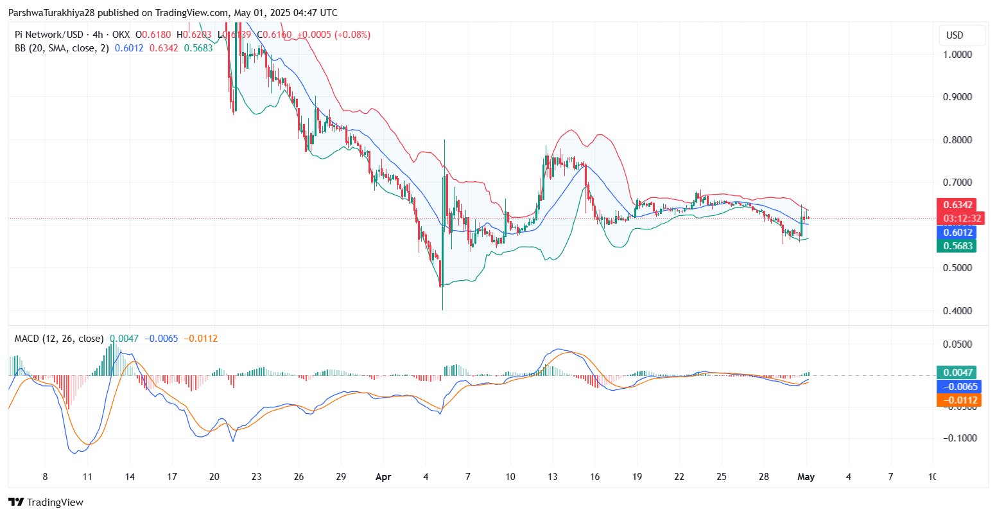The height and width of the screenshot is (516, 997).
Task: Click the Apr label on the time axis
Action: (x=383, y=477)
